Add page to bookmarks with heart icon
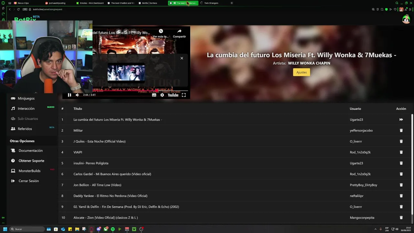This screenshot has width=414, height=233. (x=395, y=9)
